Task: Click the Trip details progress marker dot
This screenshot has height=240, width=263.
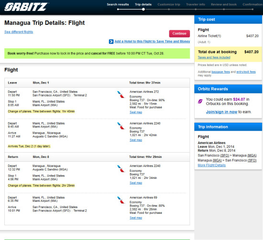Action: (143, 10)
